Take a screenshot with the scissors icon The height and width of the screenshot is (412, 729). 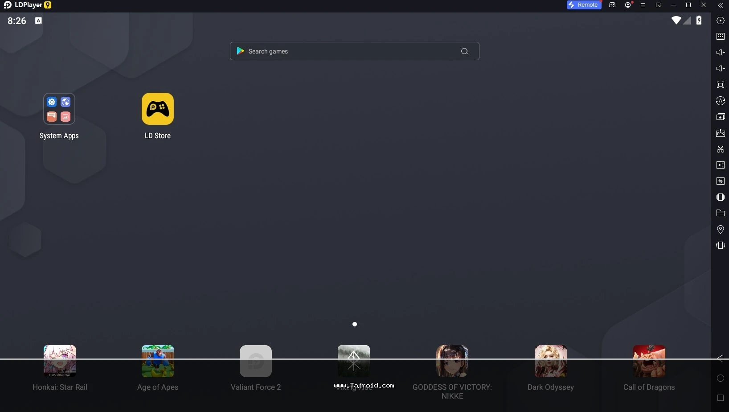point(720,149)
